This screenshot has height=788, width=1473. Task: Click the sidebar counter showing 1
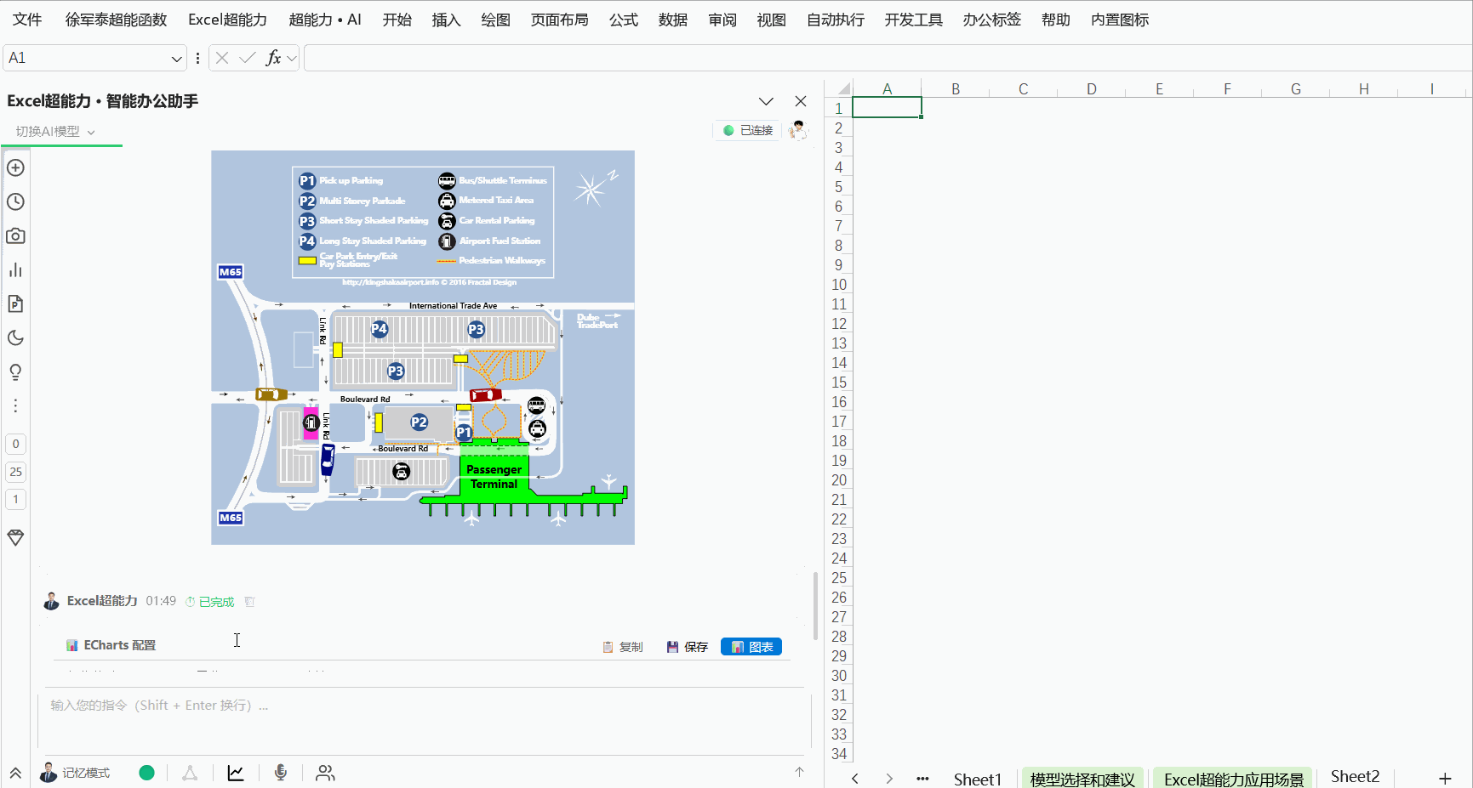tap(15, 499)
